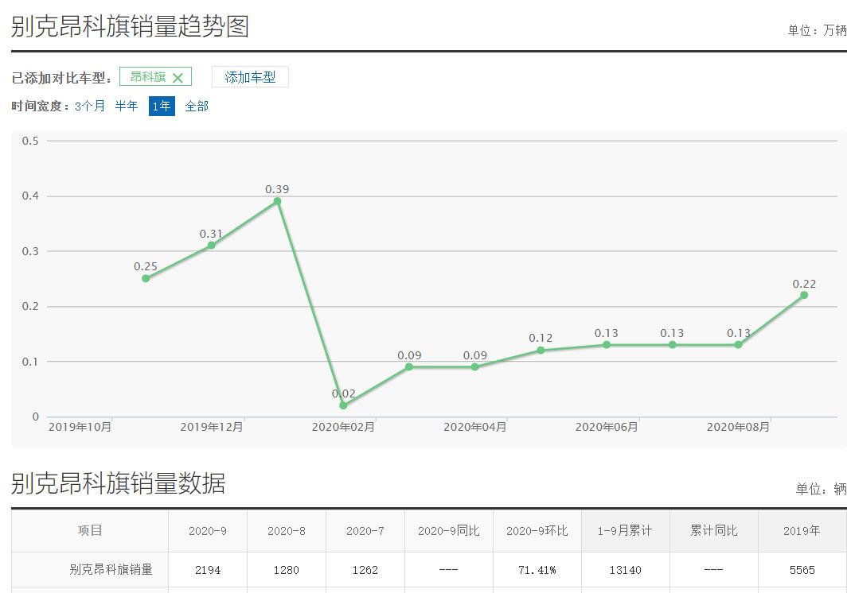This screenshot has height=593, width=851.
Task: Click the 13140 cumulative cell
Action: [x=625, y=570]
